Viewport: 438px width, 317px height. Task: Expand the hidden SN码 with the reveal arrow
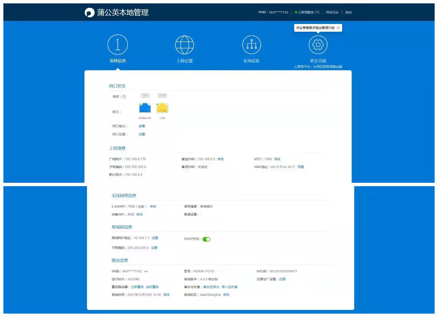[x=146, y=271]
